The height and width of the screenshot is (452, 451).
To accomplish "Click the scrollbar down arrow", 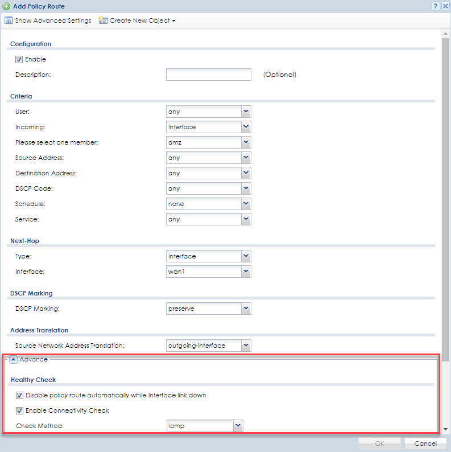I will tap(445, 429).
